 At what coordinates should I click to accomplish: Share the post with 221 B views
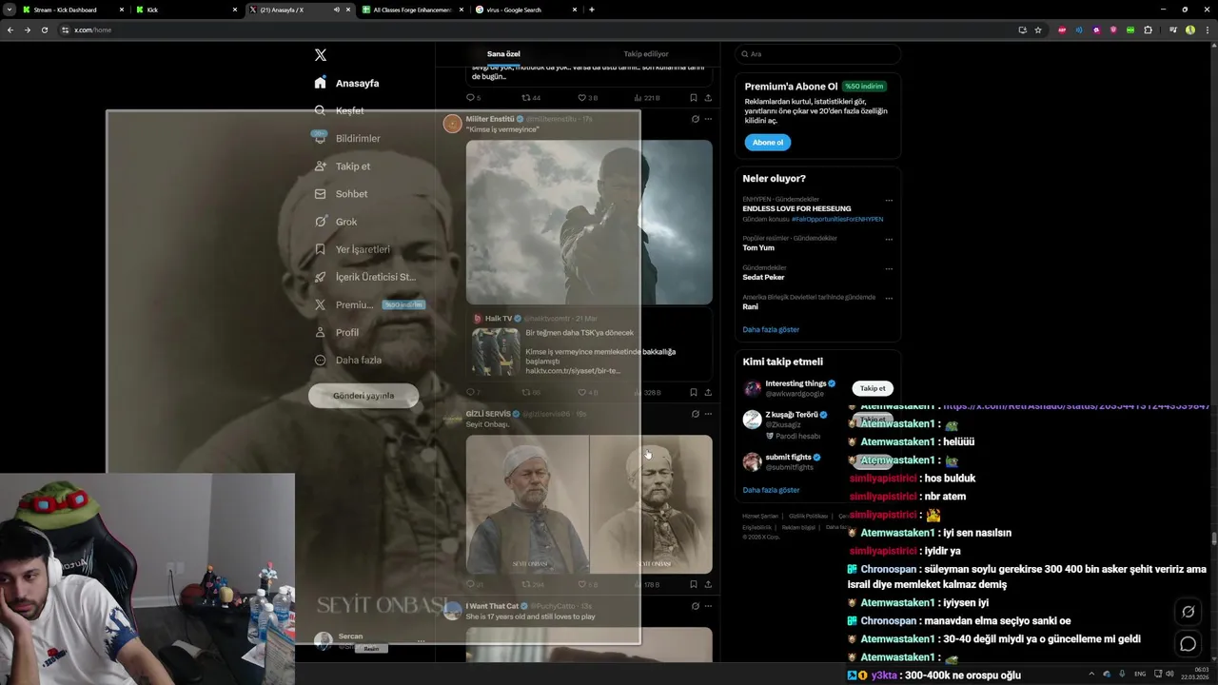coord(708,98)
